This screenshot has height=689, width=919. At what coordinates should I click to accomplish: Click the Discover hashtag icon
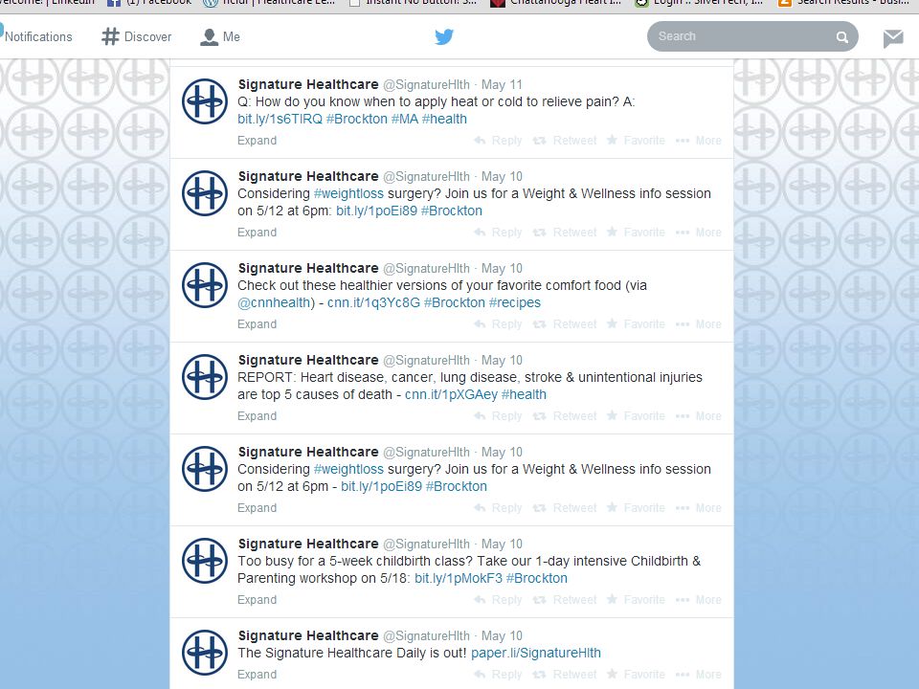110,36
